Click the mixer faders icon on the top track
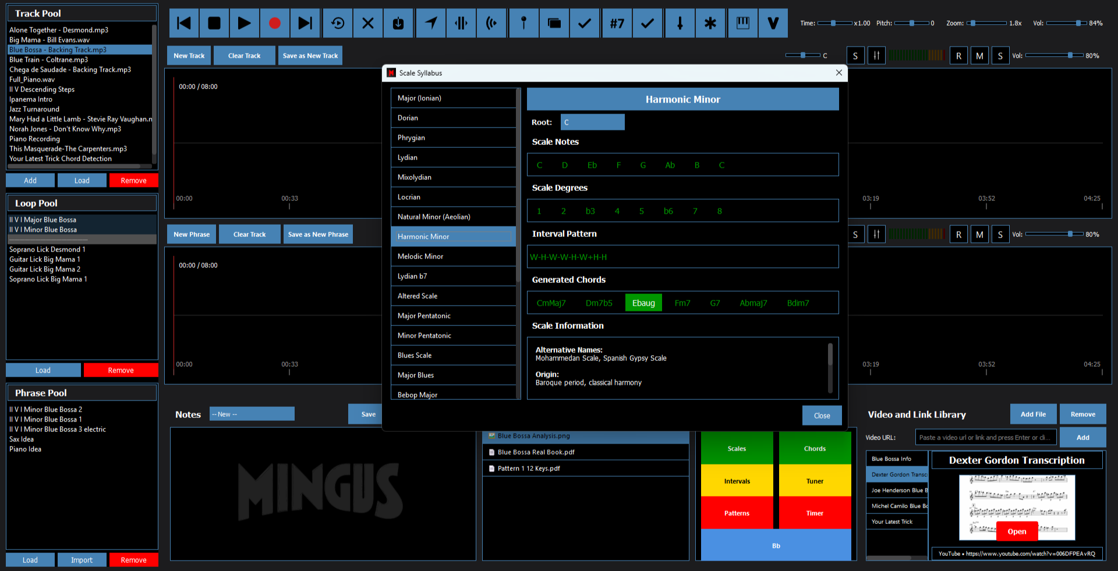This screenshot has height=571, width=1118. 876,56
